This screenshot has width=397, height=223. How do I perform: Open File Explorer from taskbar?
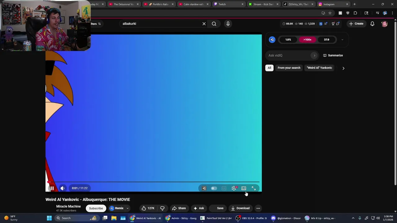point(114,218)
